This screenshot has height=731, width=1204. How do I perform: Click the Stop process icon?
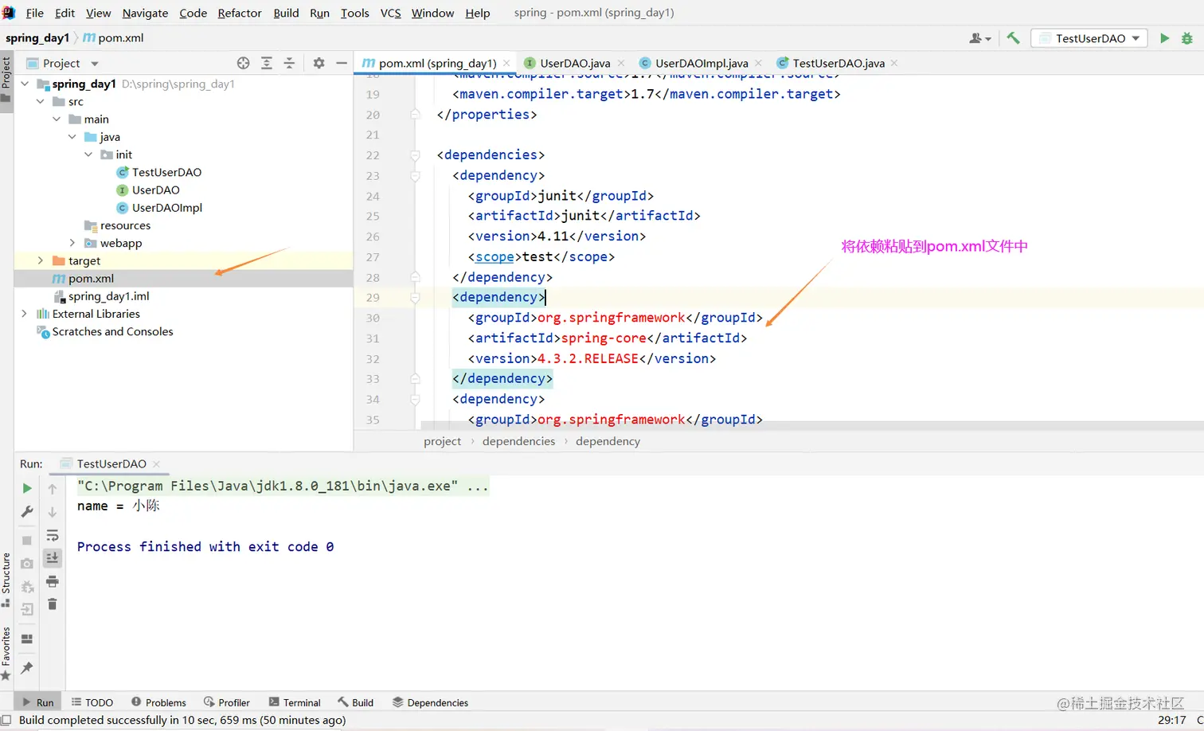point(27,540)
